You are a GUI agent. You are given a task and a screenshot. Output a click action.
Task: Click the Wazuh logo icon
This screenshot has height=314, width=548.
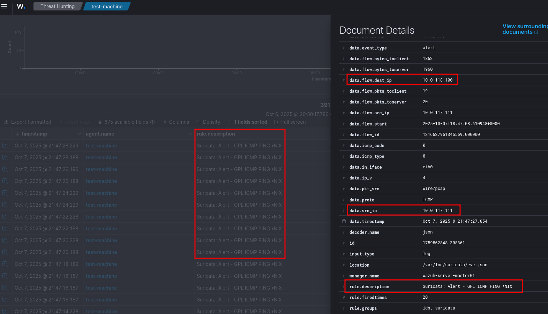[21, 6]
